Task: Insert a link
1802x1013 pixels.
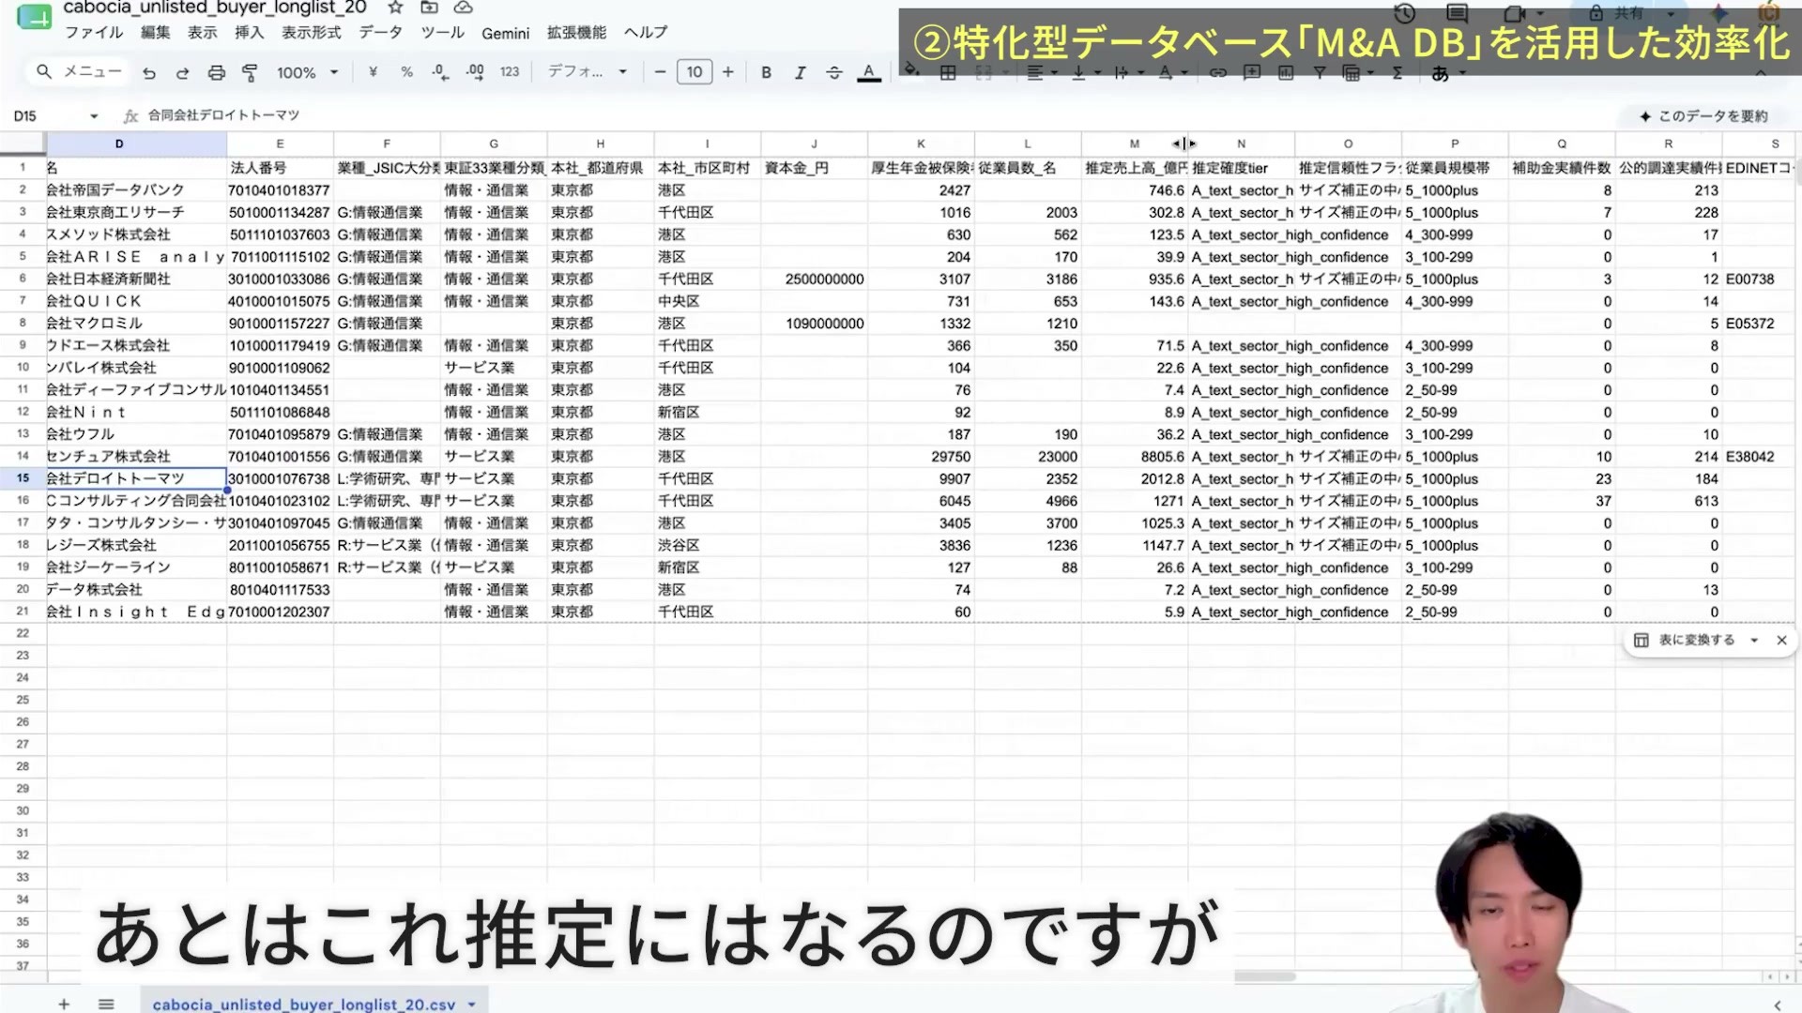Action: pyautogui.click(x=1217, y=72)
